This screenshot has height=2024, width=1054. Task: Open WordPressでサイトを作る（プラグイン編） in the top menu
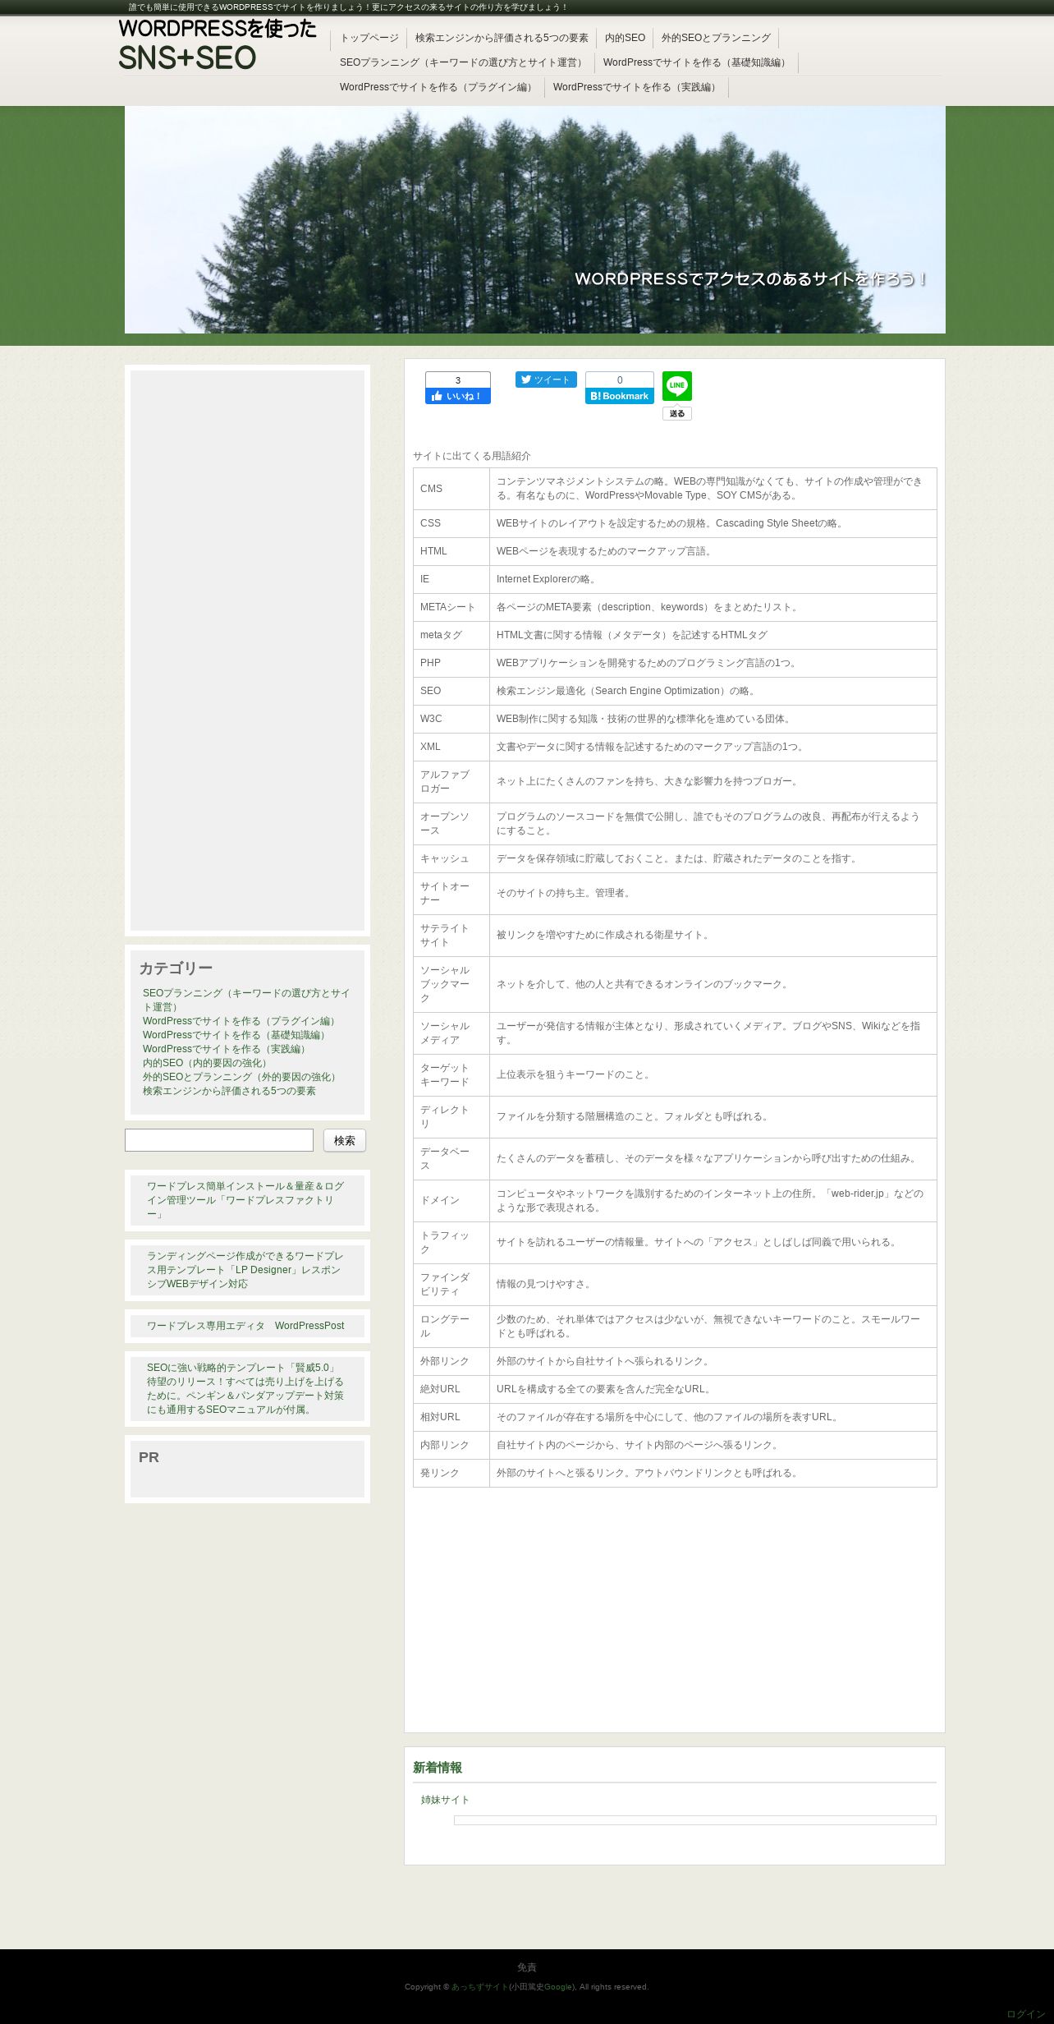click(438, 87)
